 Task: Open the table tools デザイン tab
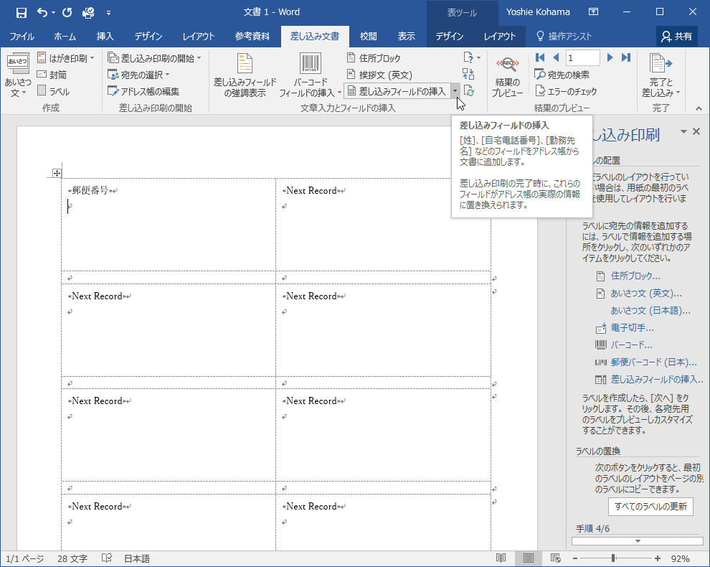pos(450,37)
